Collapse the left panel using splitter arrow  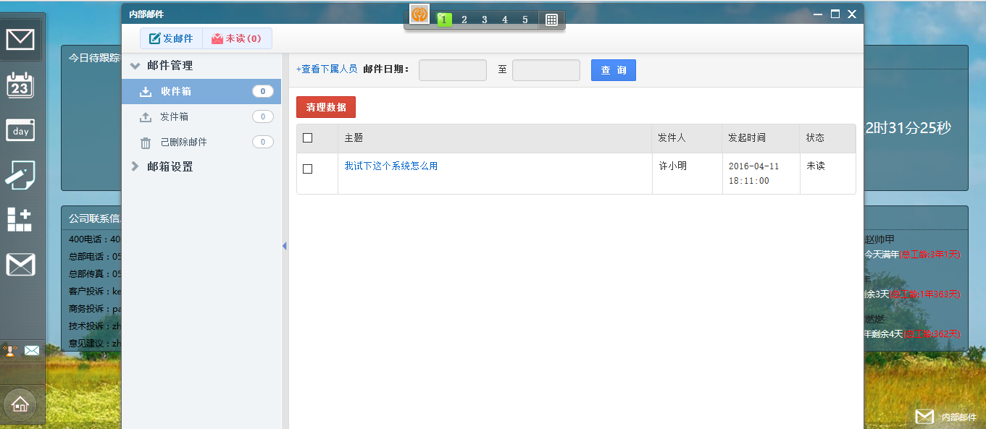(285, 246)
